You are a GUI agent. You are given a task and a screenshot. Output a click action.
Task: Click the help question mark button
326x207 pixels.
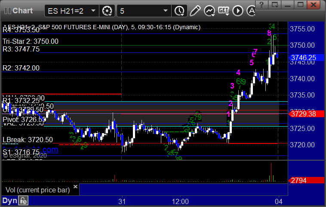pos(261,4)
